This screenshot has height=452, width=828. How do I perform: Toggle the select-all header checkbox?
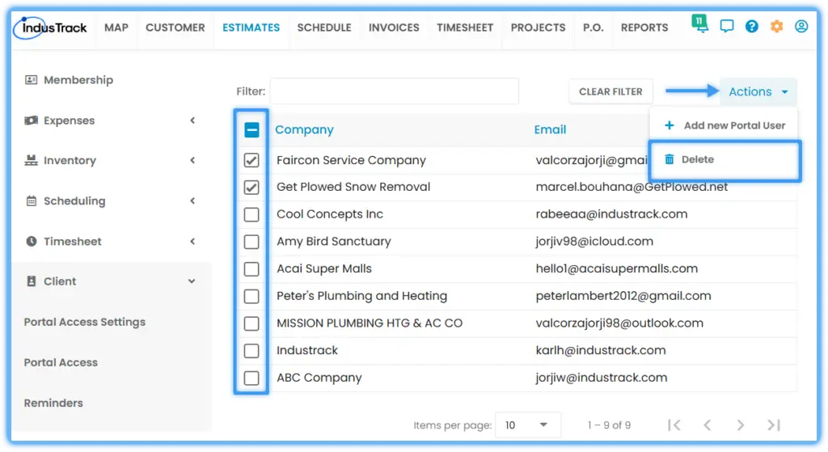(x=252, y=130)
